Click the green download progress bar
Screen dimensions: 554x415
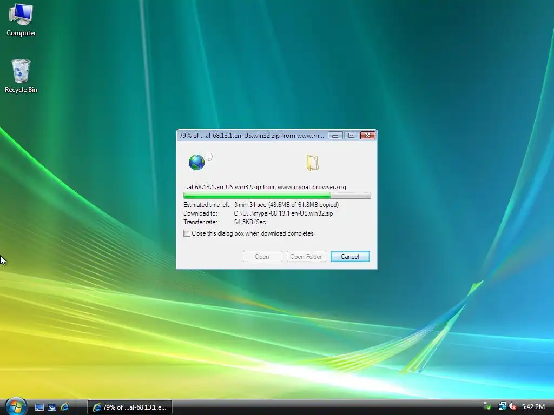click(x=277, y=196)
